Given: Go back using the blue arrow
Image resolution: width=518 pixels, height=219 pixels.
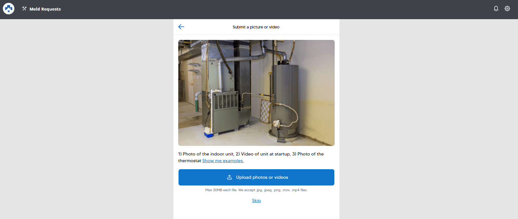Looking at the screenshot, I should click(181, 27).
